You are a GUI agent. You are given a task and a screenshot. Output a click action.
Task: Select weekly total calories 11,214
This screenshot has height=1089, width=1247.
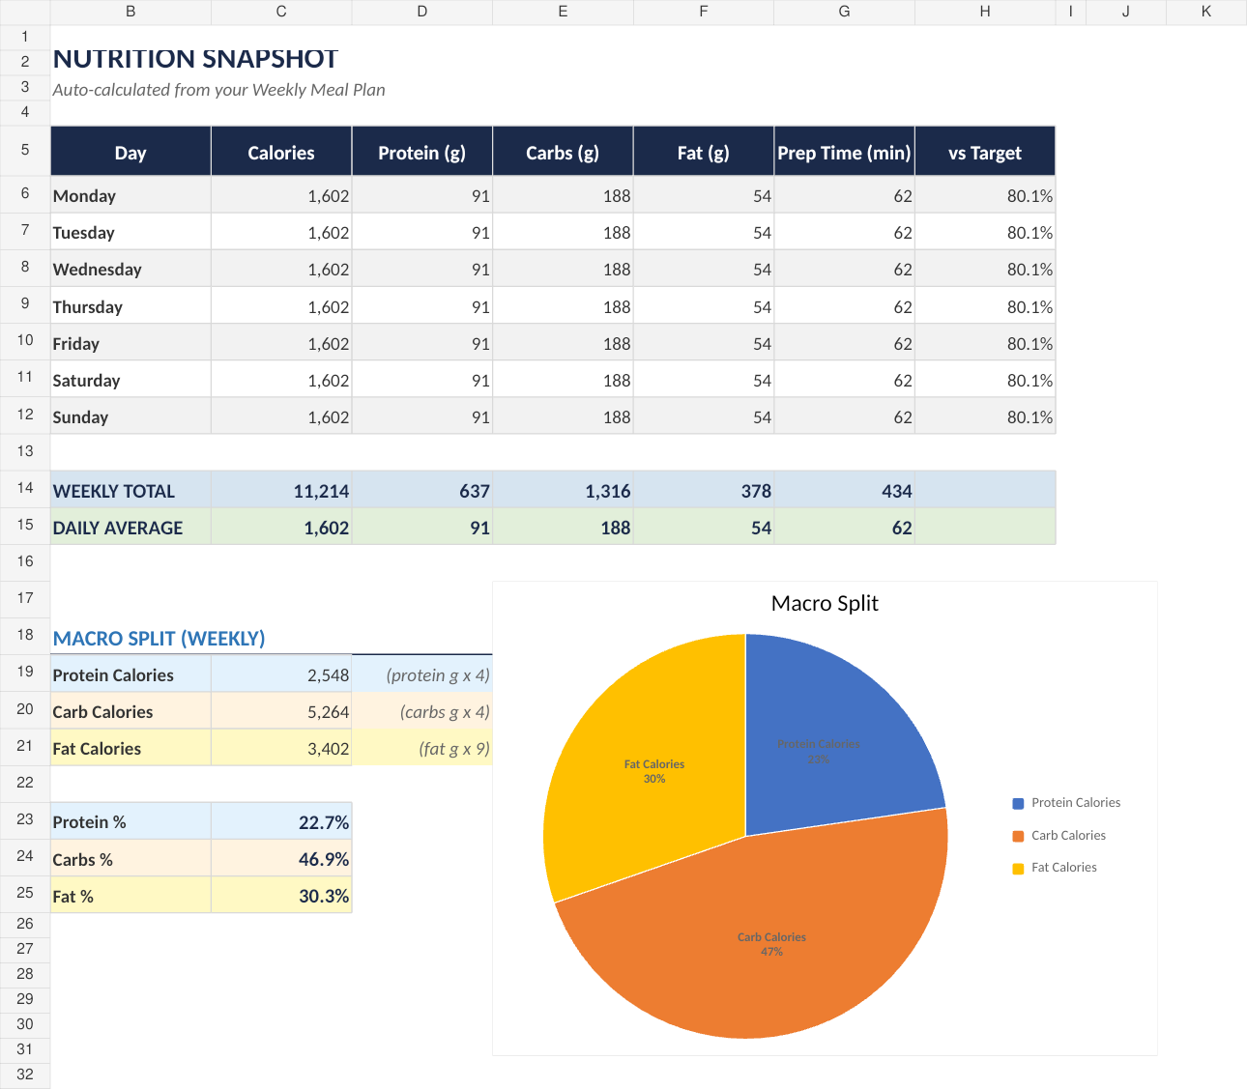tap(281, 490)
